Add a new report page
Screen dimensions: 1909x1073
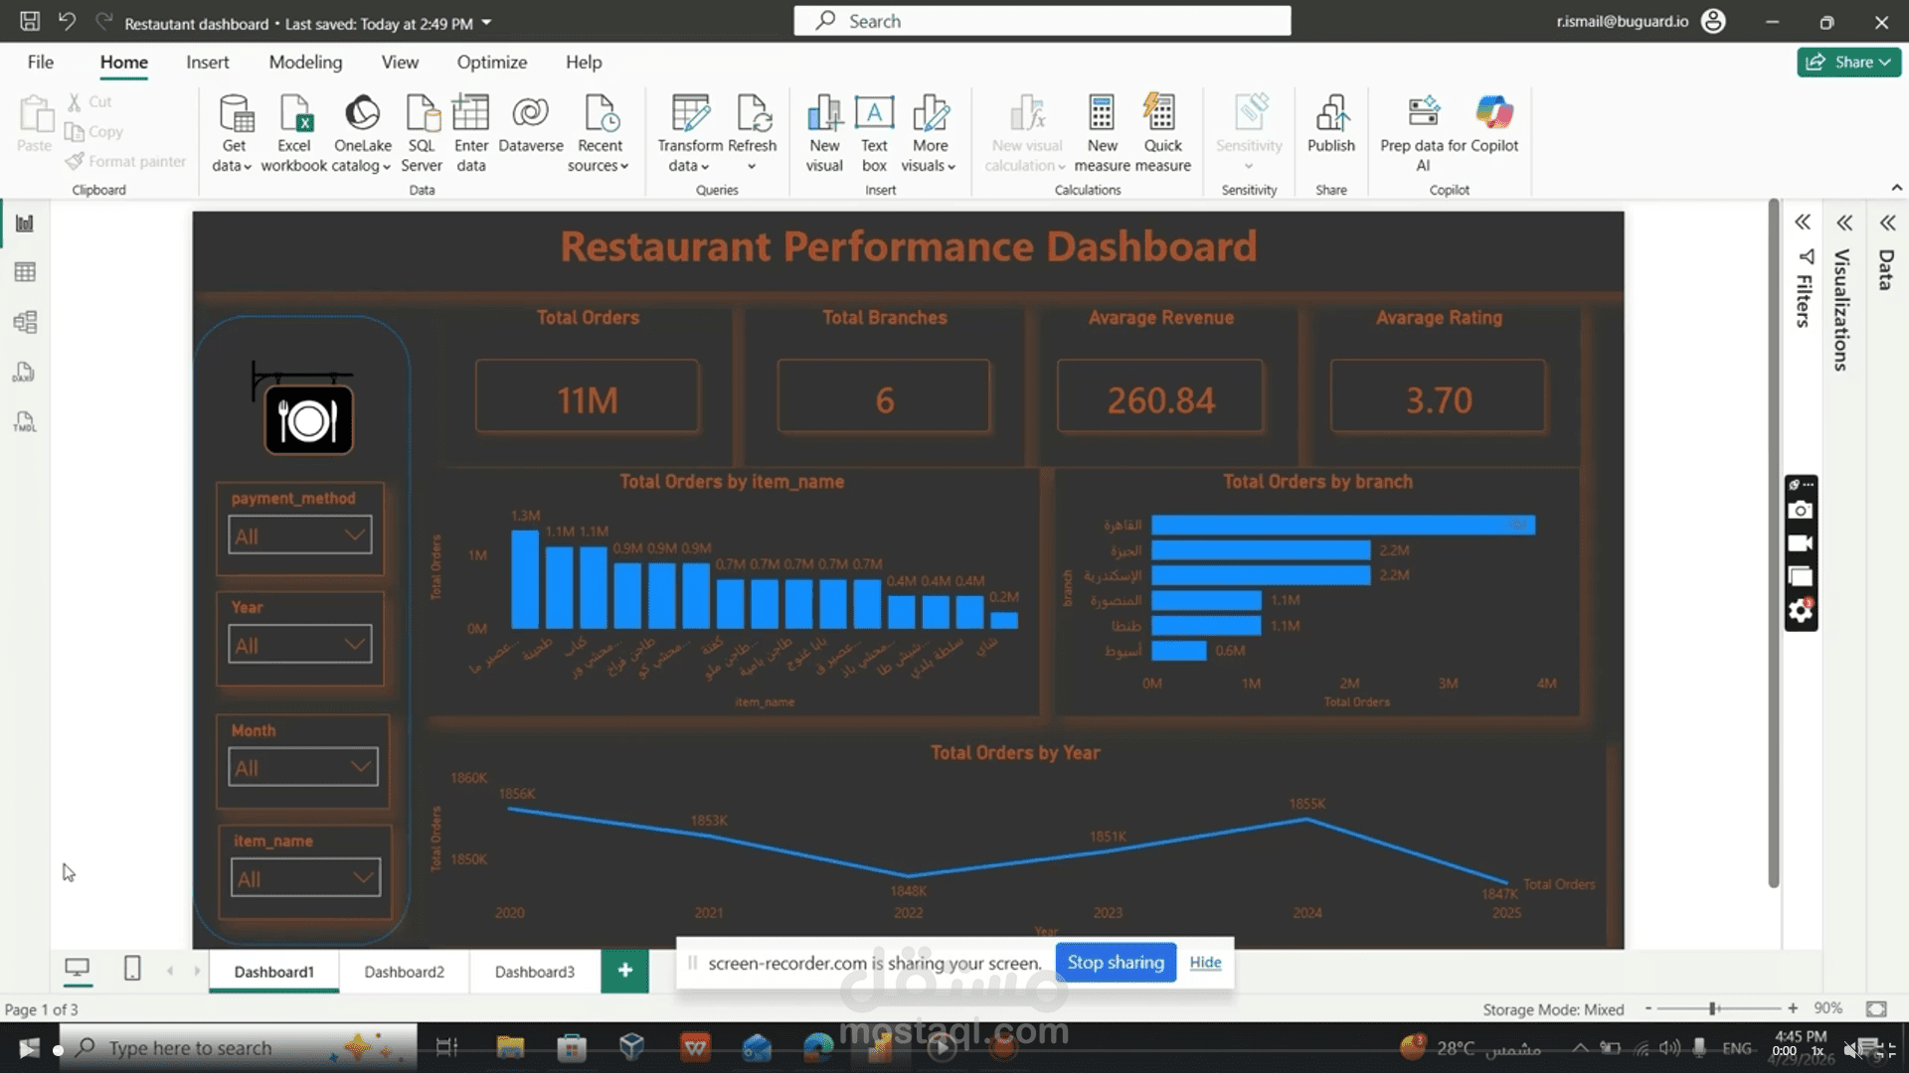tap(624, 971)
